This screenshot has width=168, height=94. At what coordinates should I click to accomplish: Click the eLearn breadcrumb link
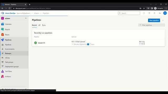[x=36, y=13]
